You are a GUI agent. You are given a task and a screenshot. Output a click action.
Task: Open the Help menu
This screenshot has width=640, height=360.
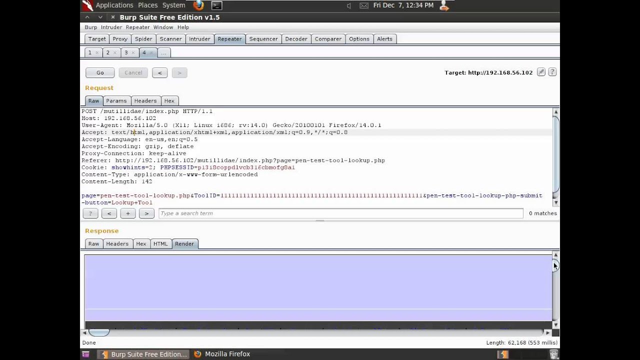point(183,27)
